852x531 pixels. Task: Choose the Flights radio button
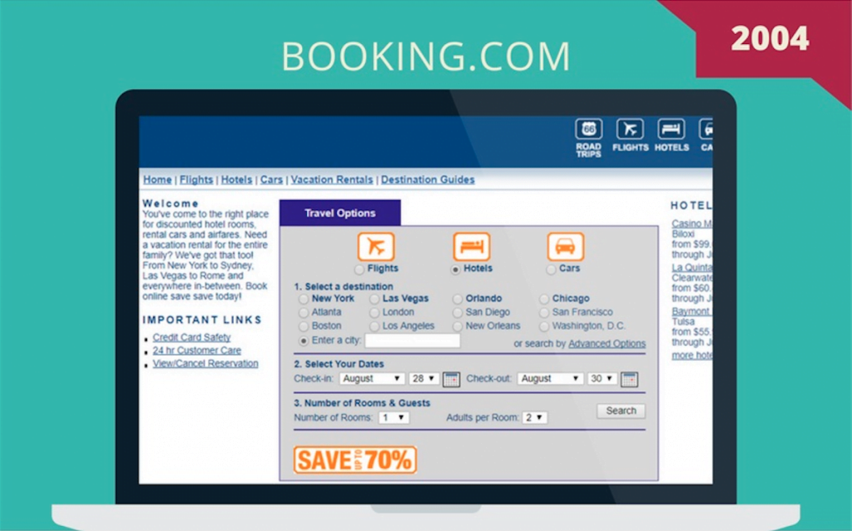pyautogui.click(x=359, y=269)
